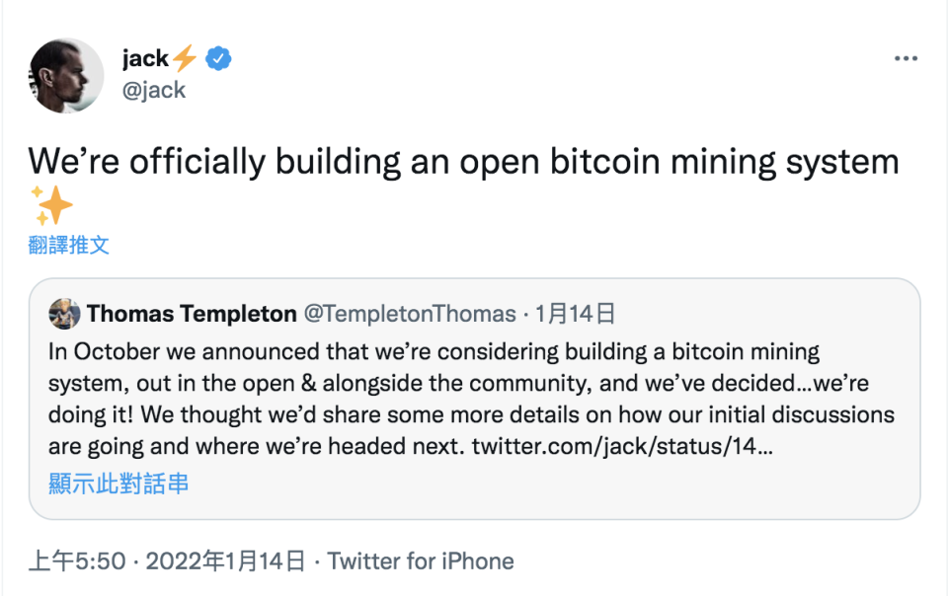Open the Thomas Templeton display name
The image size is (948, 596).
point(192,314)
